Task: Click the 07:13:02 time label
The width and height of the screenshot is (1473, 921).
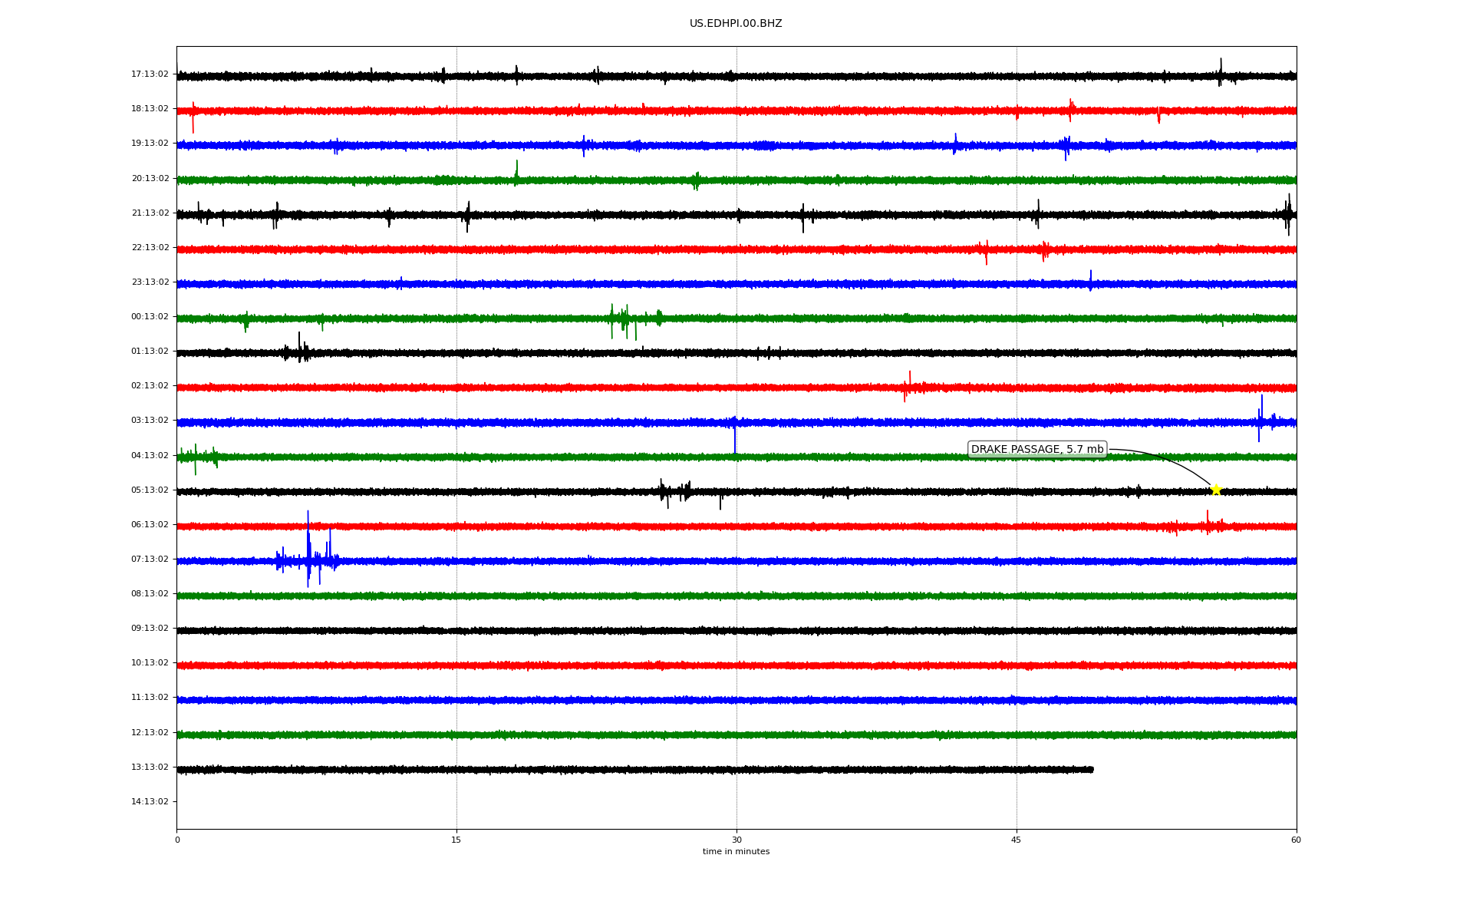Action: (150, 560)
